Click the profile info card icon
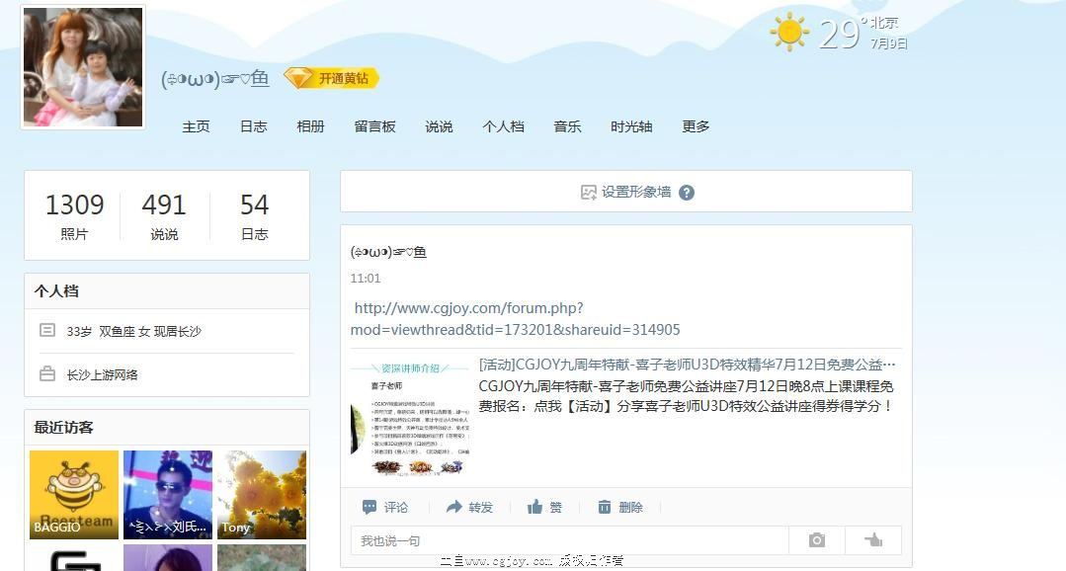The image size is (1066, 571). (47, 330)
